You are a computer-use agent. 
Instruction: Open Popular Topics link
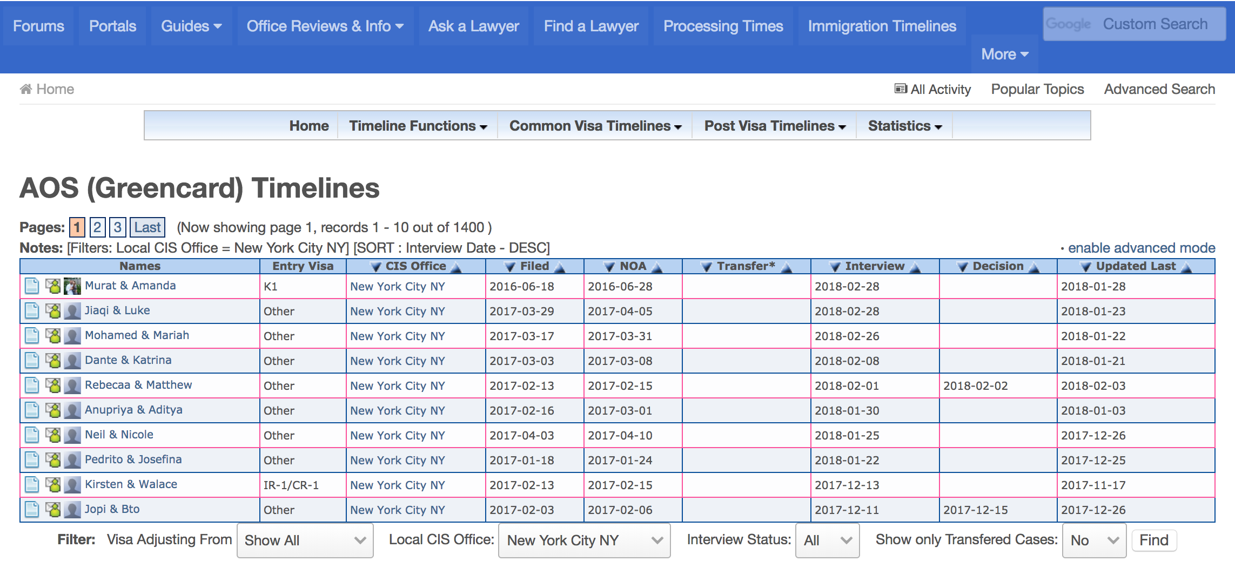pos(1037,89)
